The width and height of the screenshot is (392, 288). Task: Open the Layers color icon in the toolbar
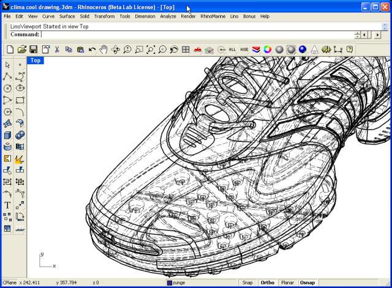coord(255,49)
